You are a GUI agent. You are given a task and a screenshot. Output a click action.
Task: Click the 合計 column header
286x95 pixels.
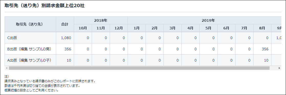pyautogui.click(x=65, y=24)
